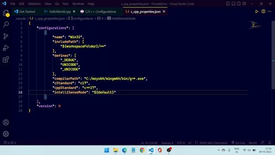
Task: Click the "Win32" name value
Action: click(75, 37)
